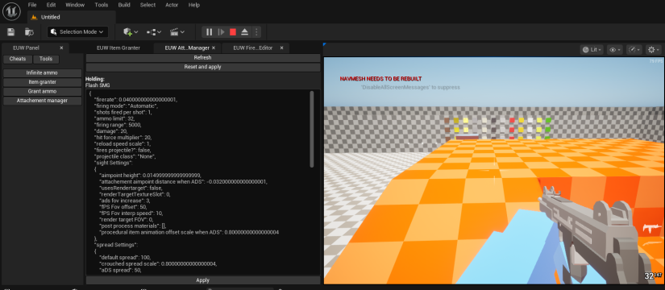
Task: Open the Edit menu
Action: click(x=52, y=5)
